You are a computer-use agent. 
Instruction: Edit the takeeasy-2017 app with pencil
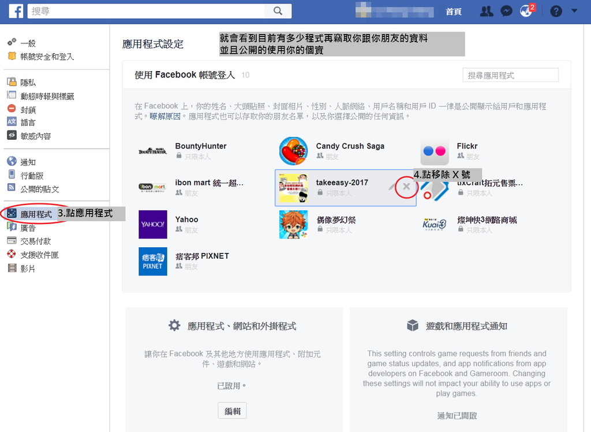(392, 187)
